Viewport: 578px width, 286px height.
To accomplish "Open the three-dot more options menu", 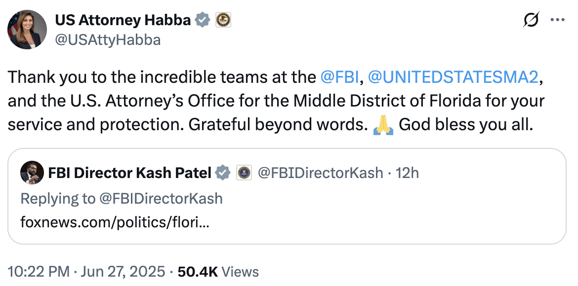I will 557,20.
